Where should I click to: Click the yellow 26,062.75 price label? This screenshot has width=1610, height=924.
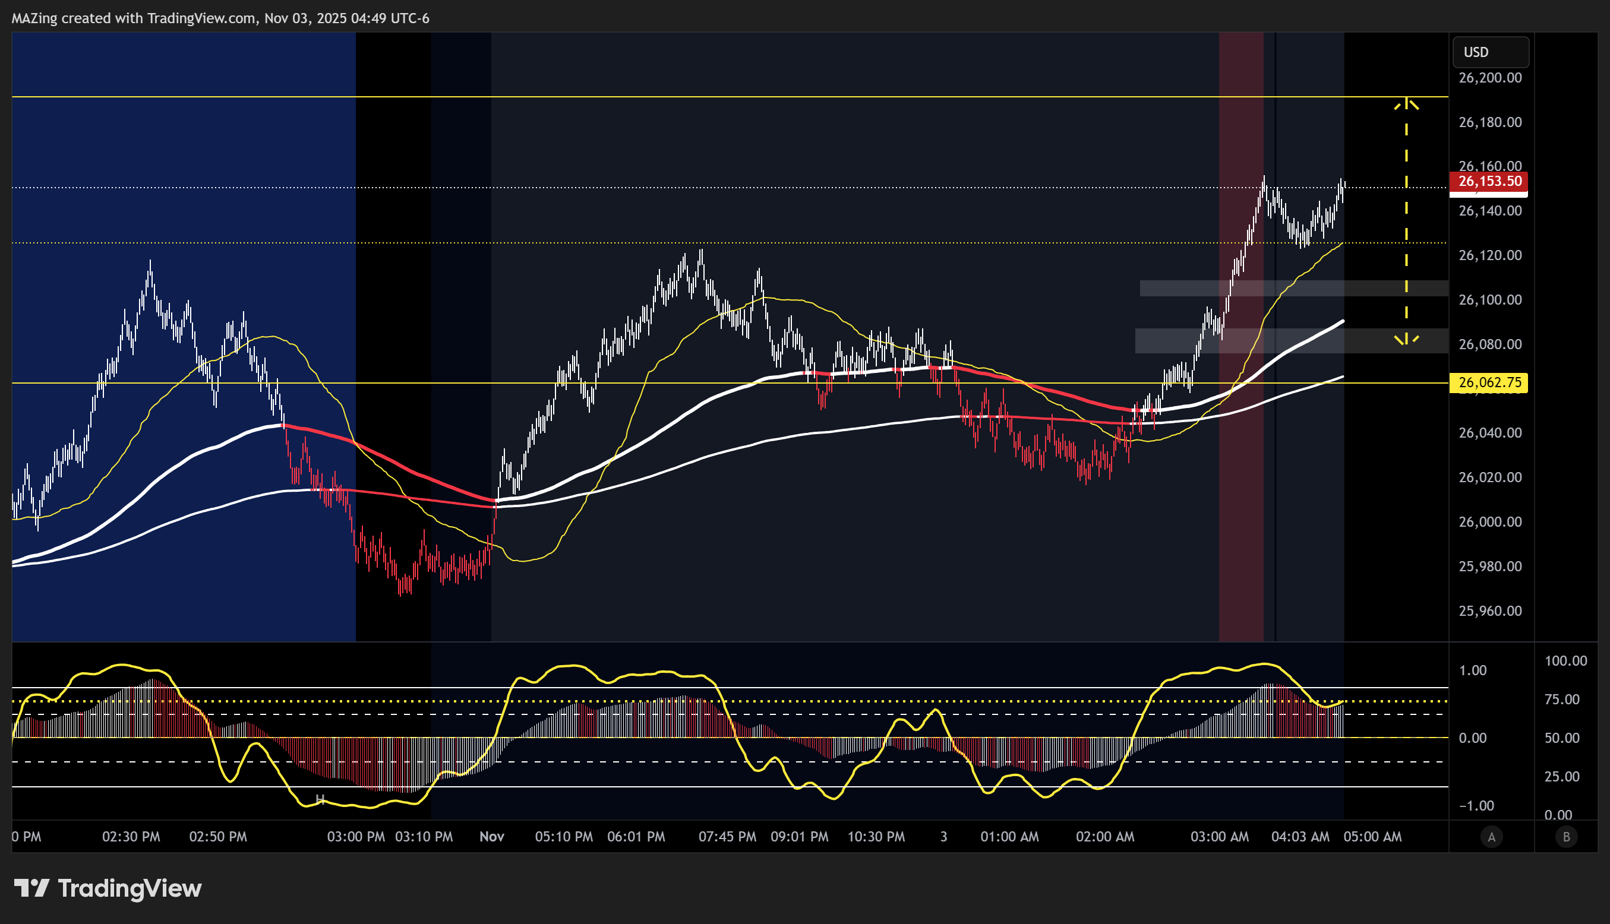pyautogui.click(x=1489, y=382)
